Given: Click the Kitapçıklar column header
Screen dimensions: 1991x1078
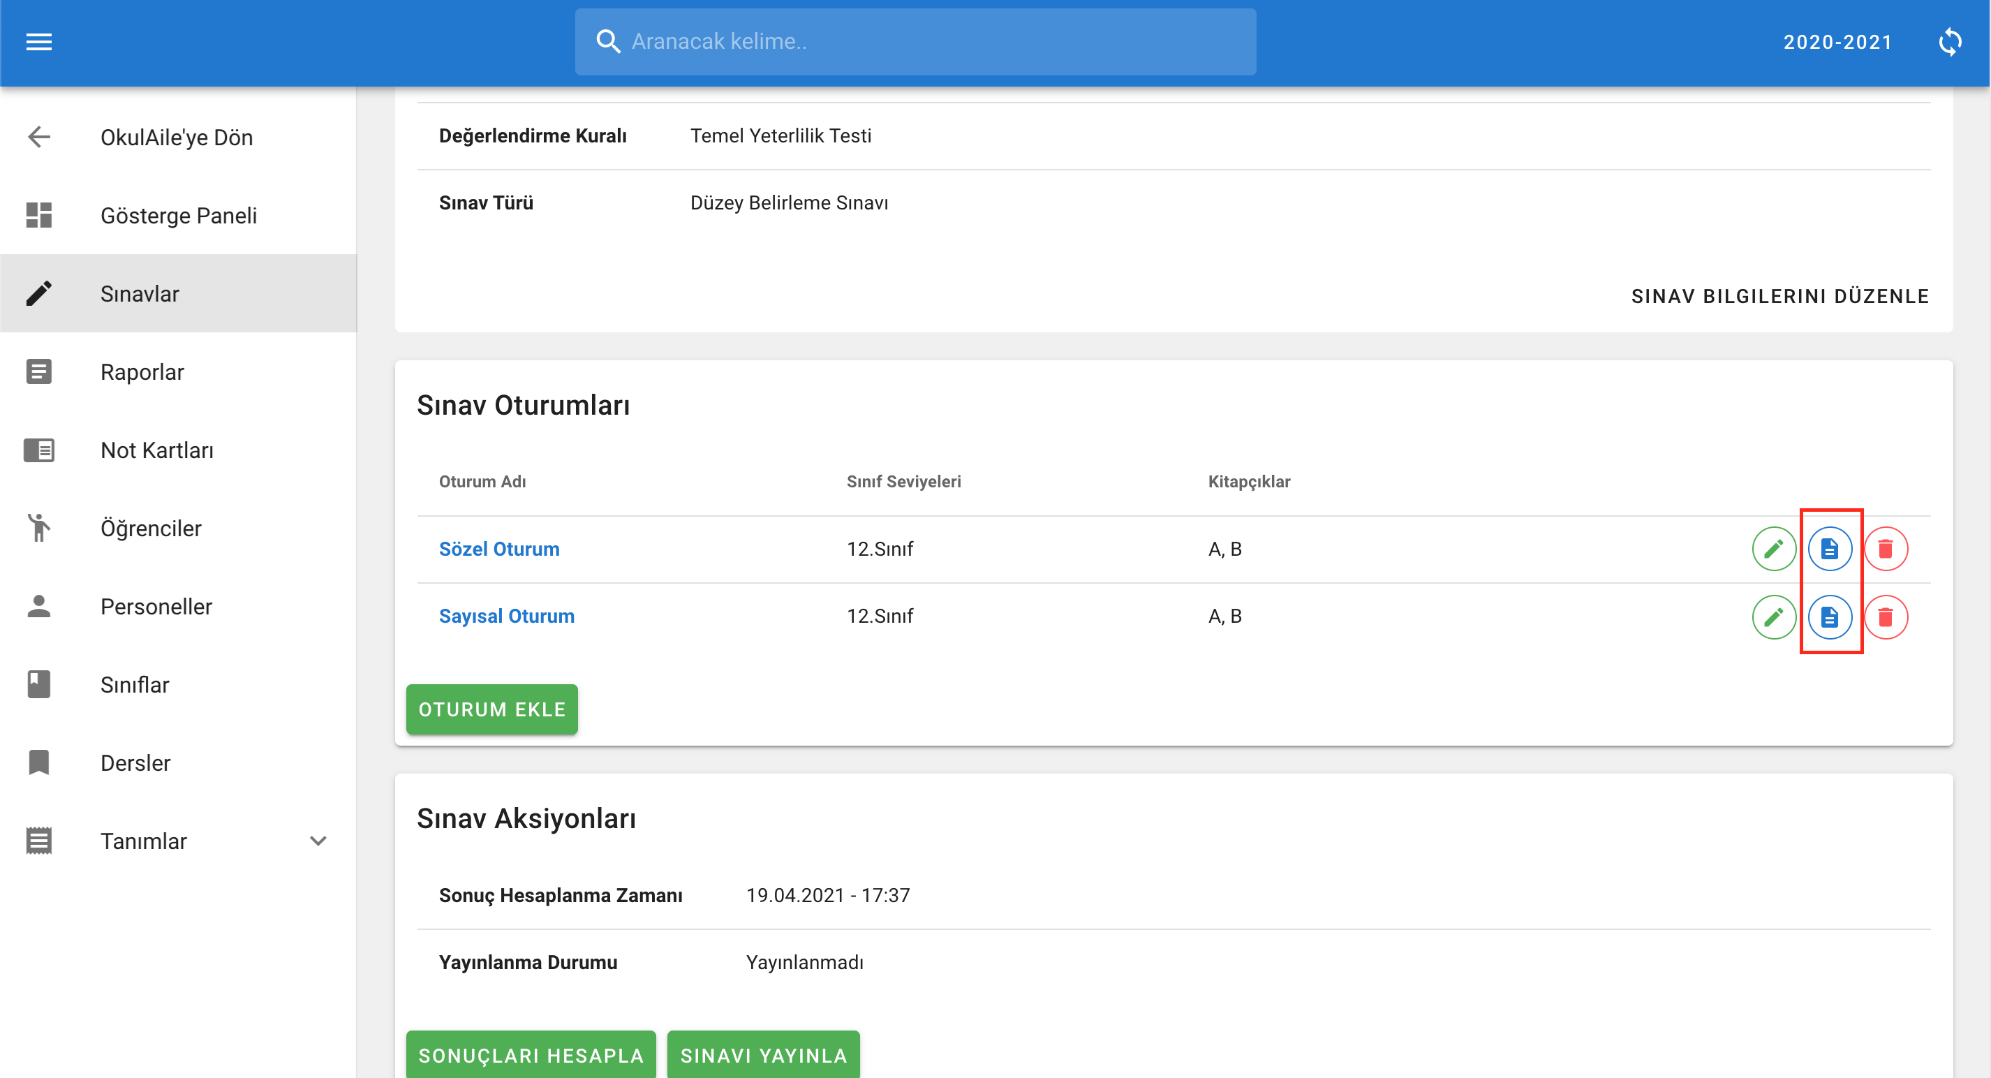Looking at the screenshot, I should [x=1249, y=482].
